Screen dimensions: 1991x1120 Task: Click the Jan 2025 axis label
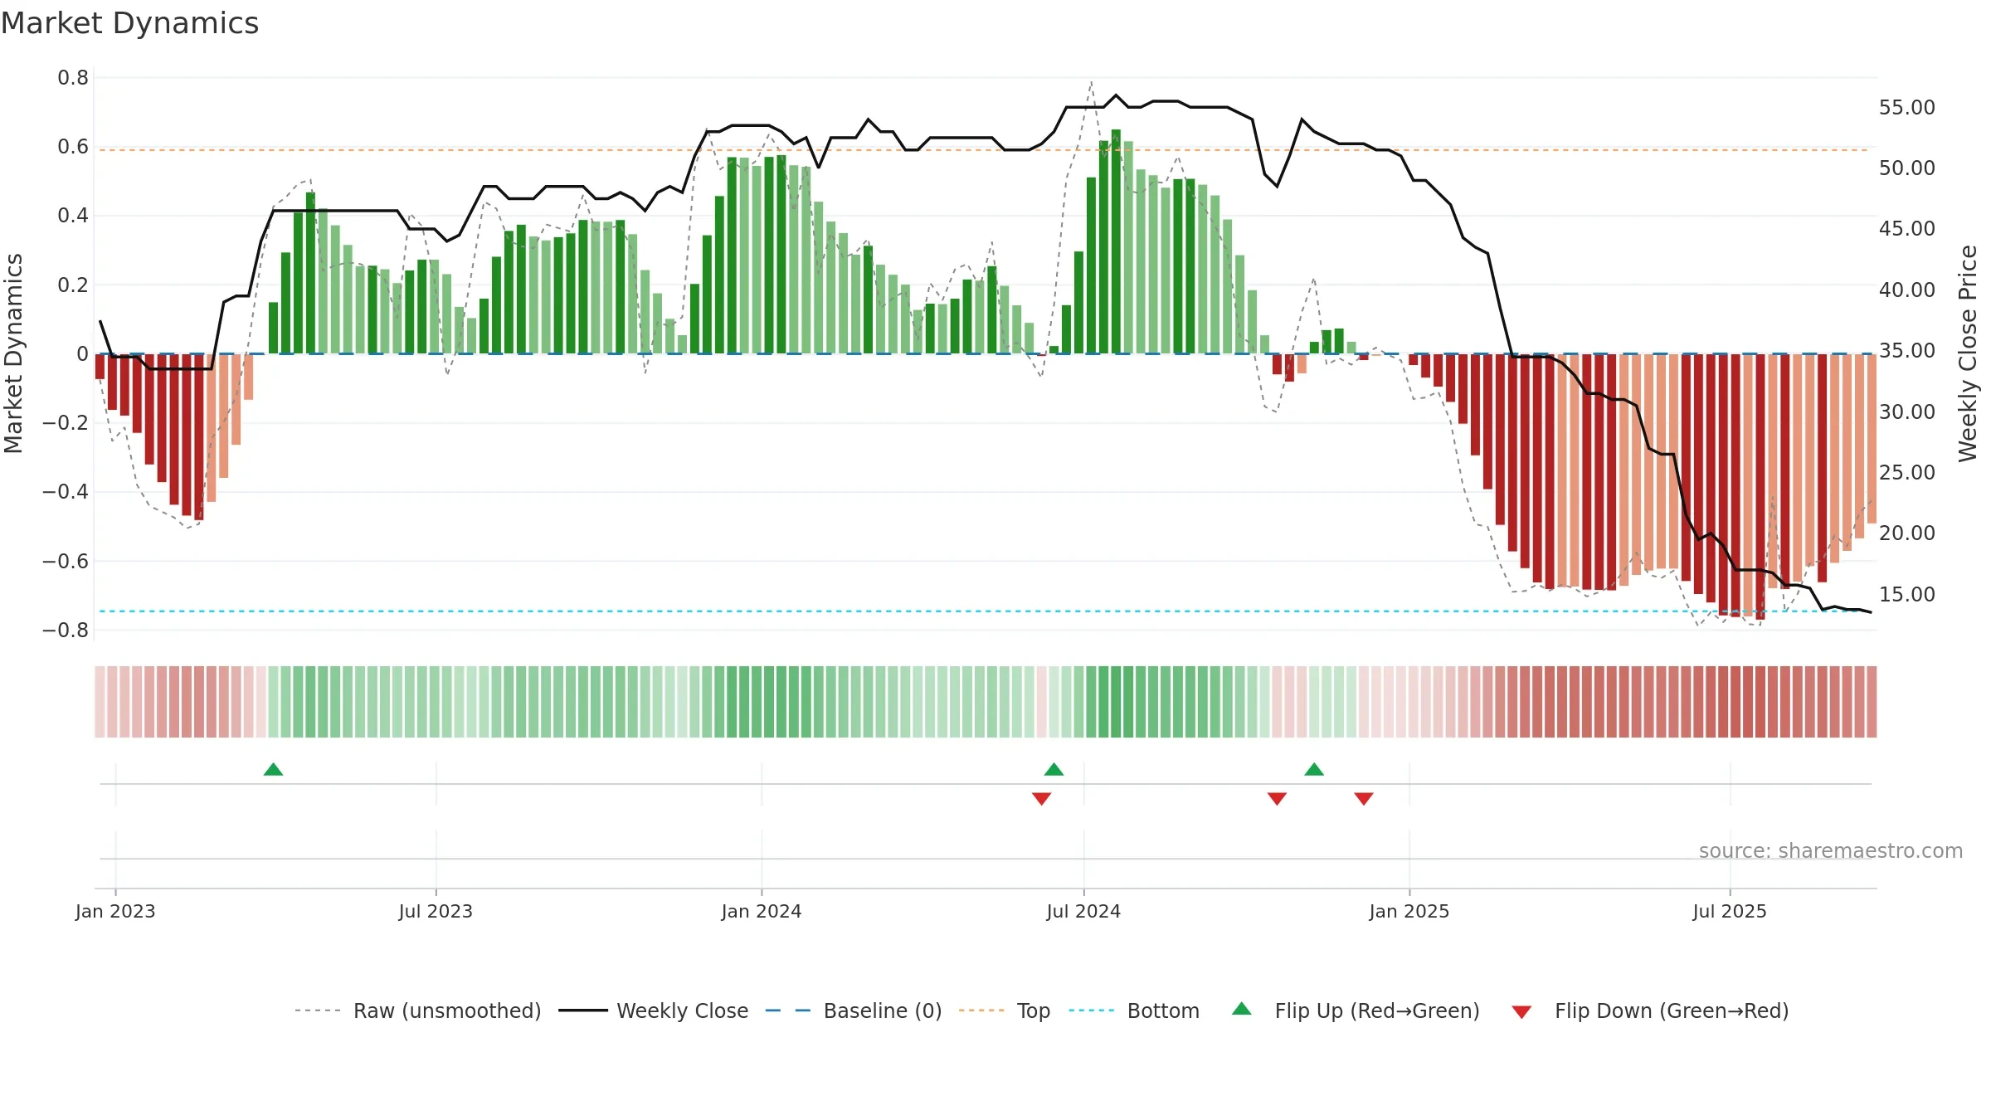pos(1409,911)
